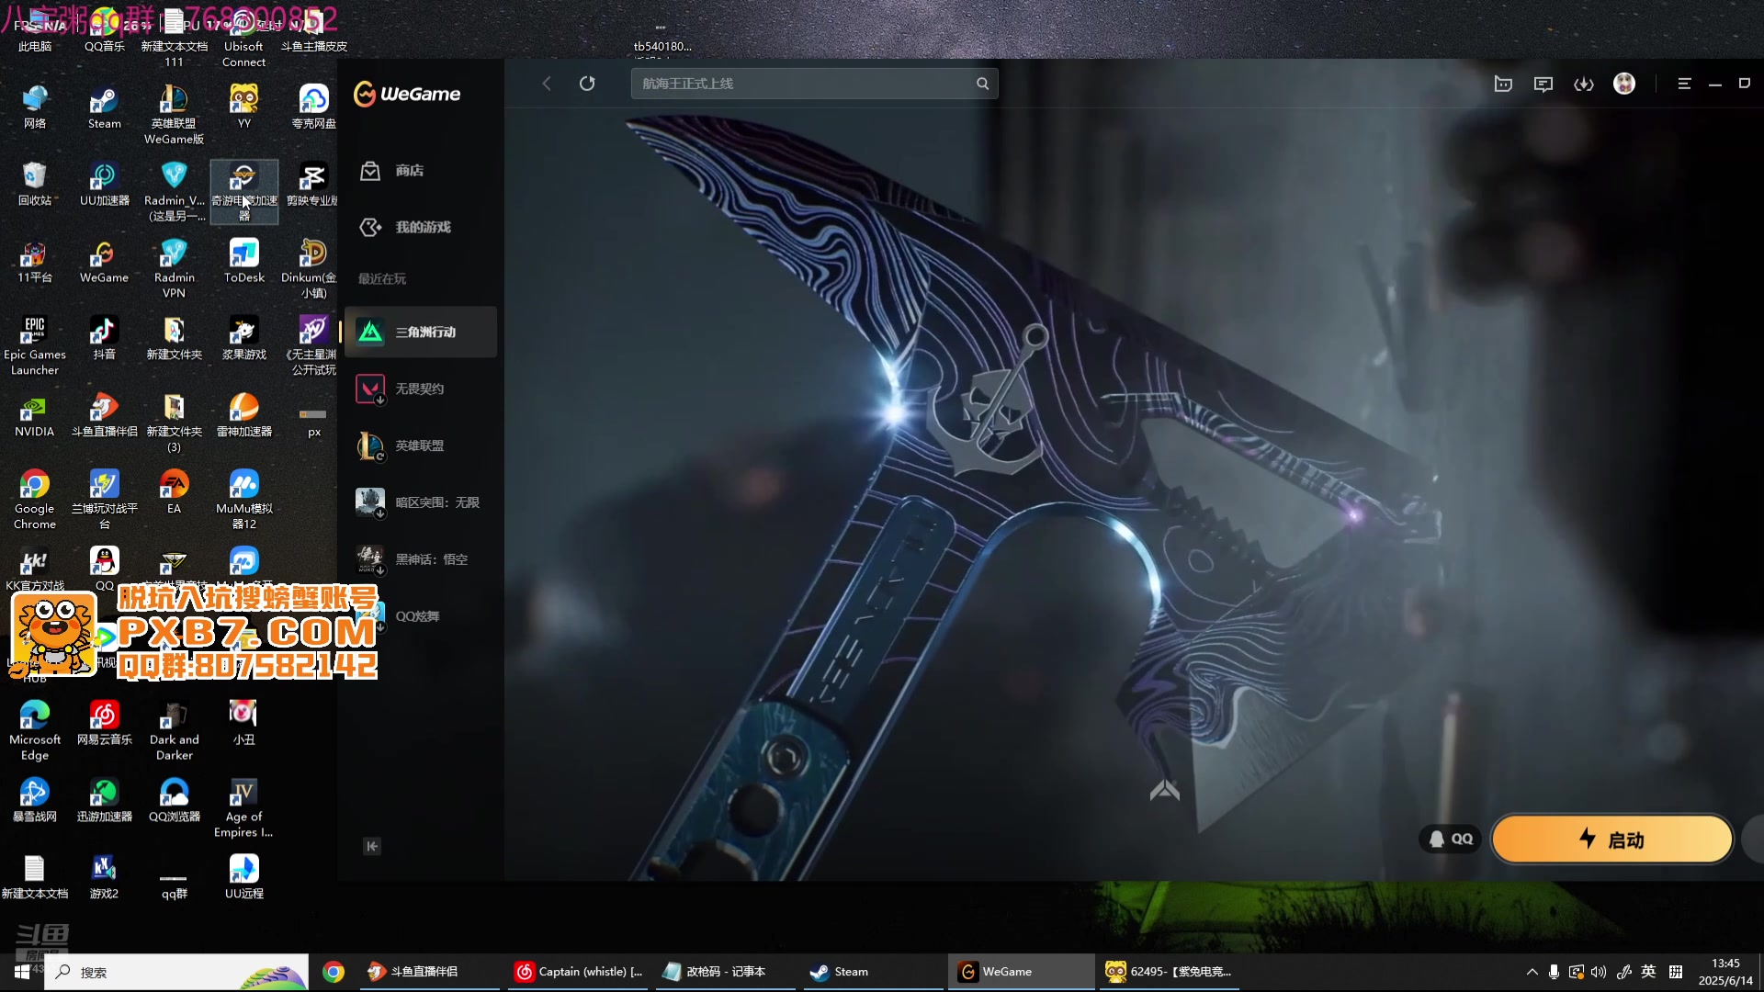This screenshot has width=1764, height=992.
Task: Open the Ubisoft Connect desktop shortcut
Action: tap(243, 39)
